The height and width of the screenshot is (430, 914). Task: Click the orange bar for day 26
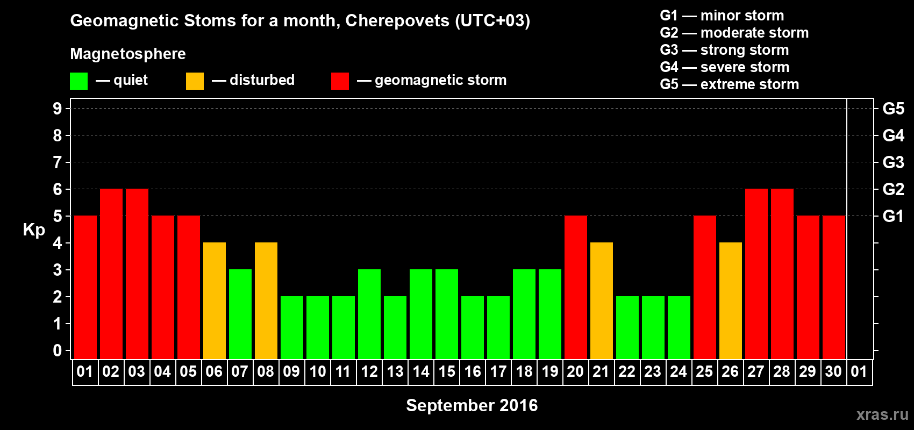pyautogui.click(x=731, y=300)
